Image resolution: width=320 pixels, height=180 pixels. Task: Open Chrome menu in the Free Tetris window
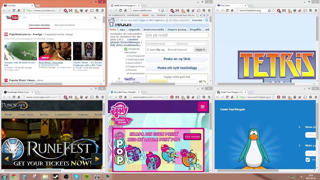[x=316, y=10]
